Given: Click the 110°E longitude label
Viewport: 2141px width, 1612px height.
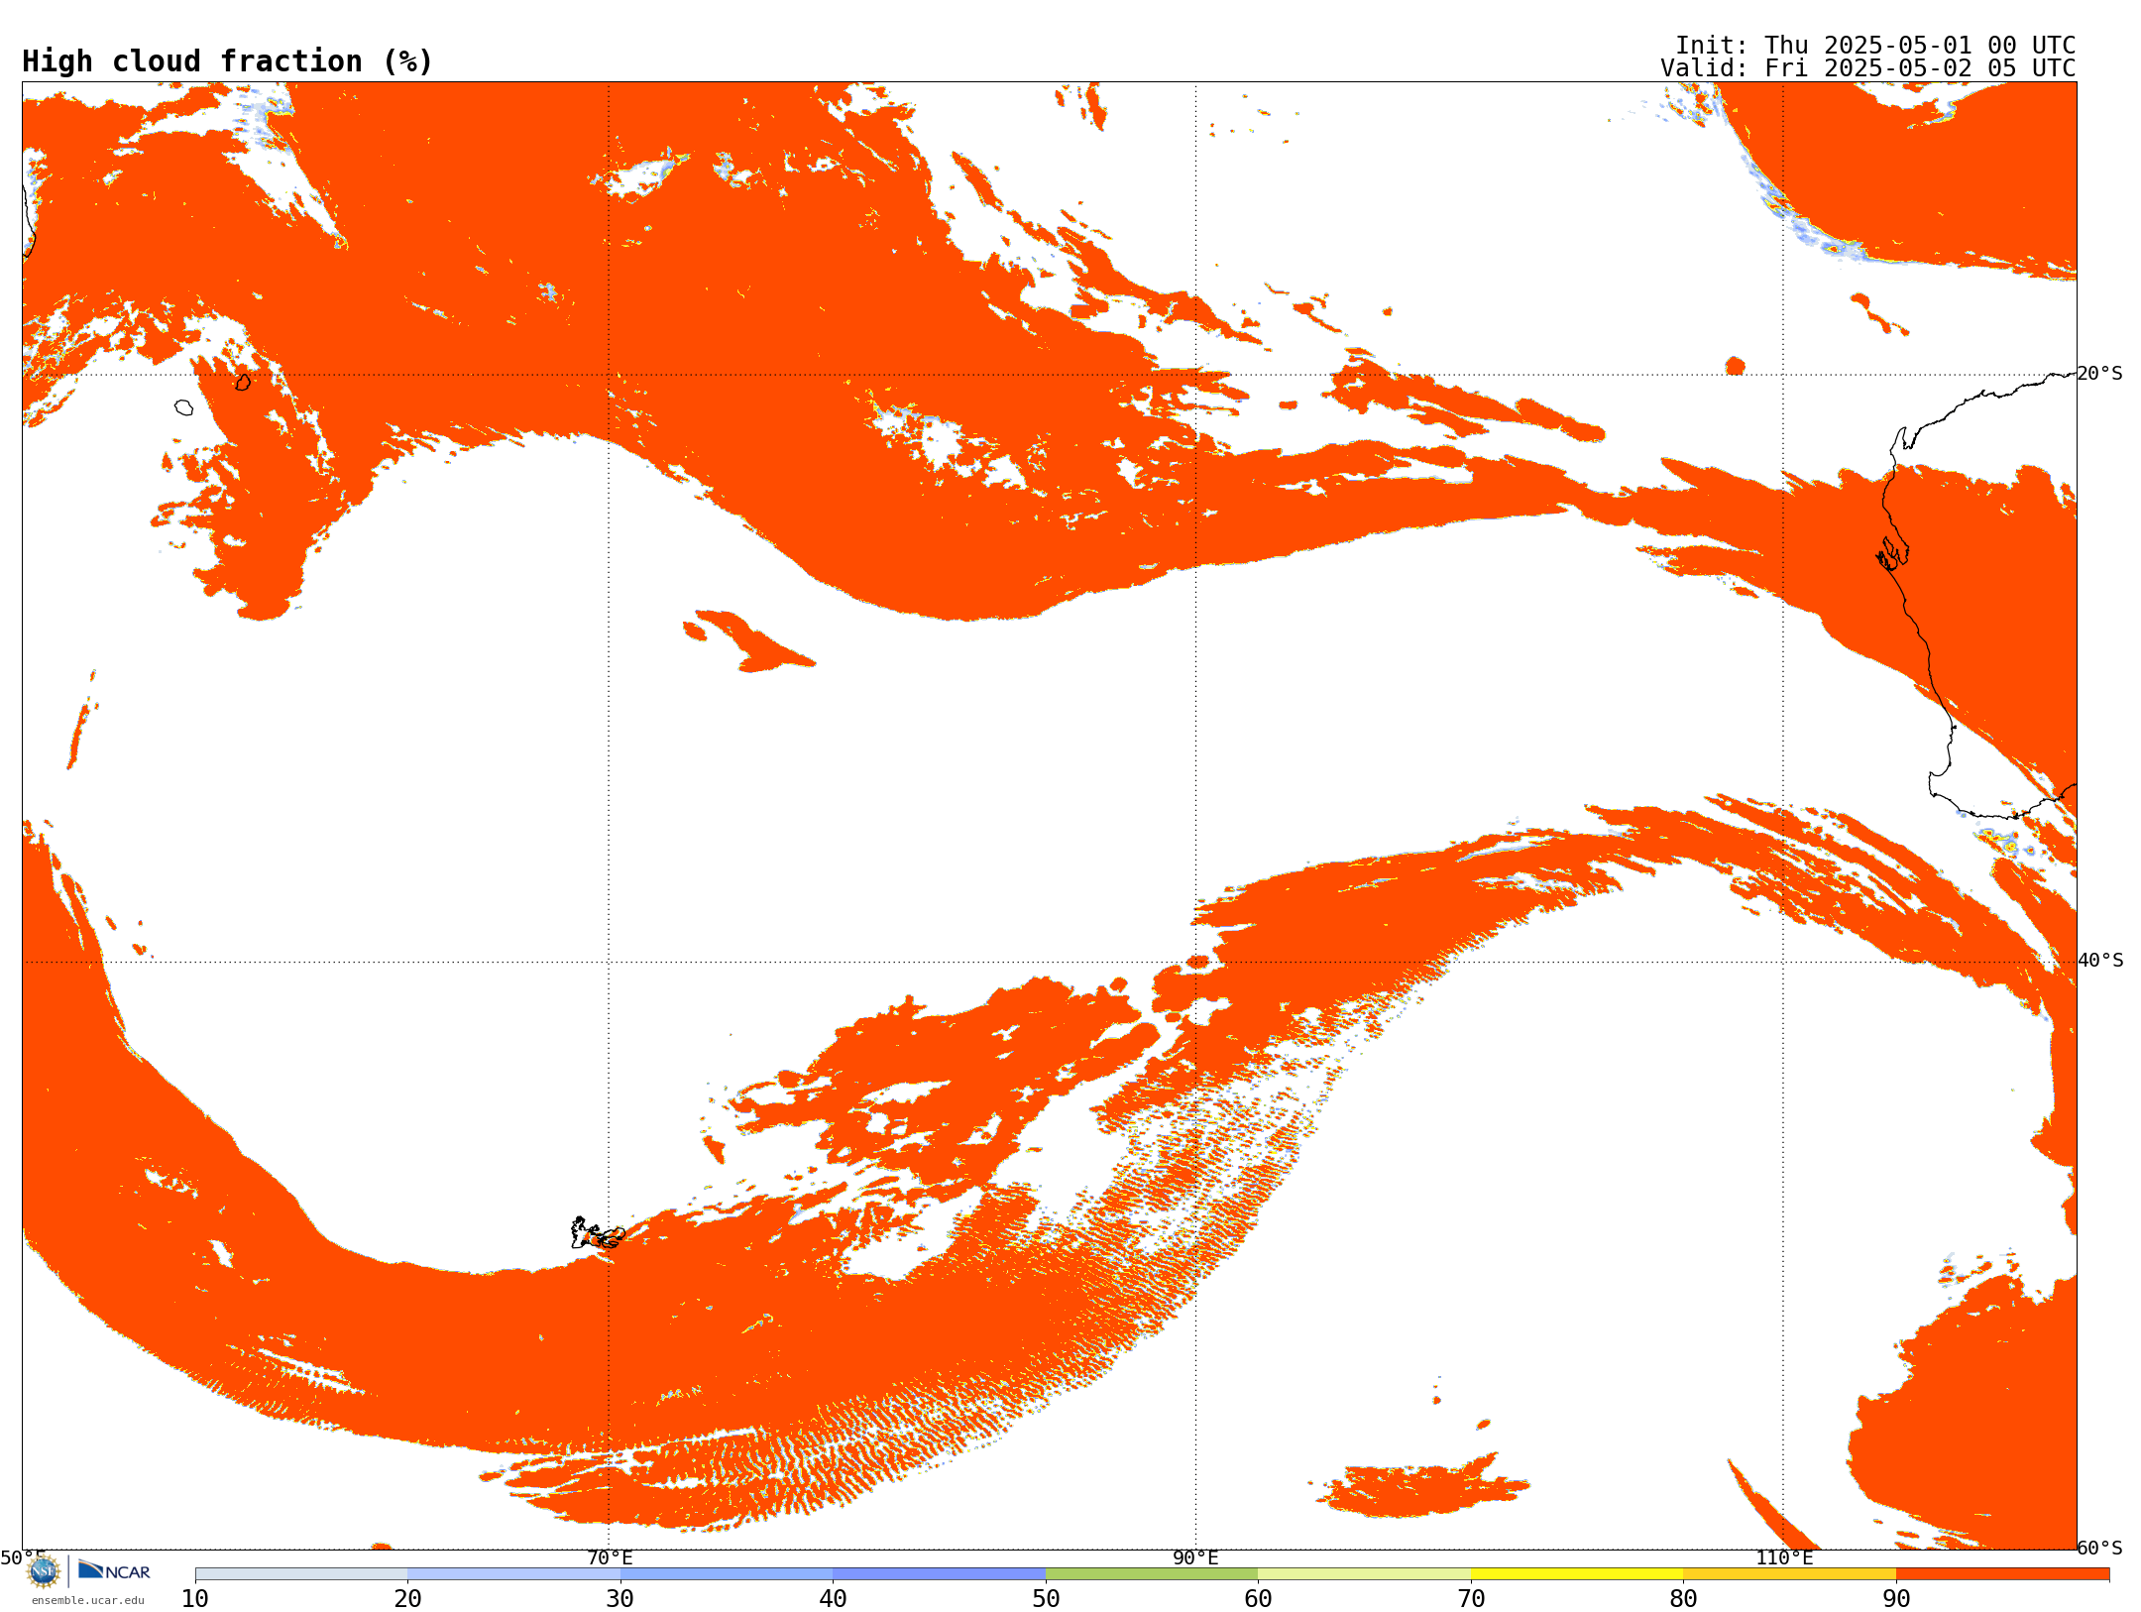Looking at the screenshot, I should pyautogui.click(x=1784, y=1557).
